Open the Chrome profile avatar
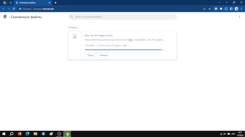Screen dimensions: 245x137 237,9
